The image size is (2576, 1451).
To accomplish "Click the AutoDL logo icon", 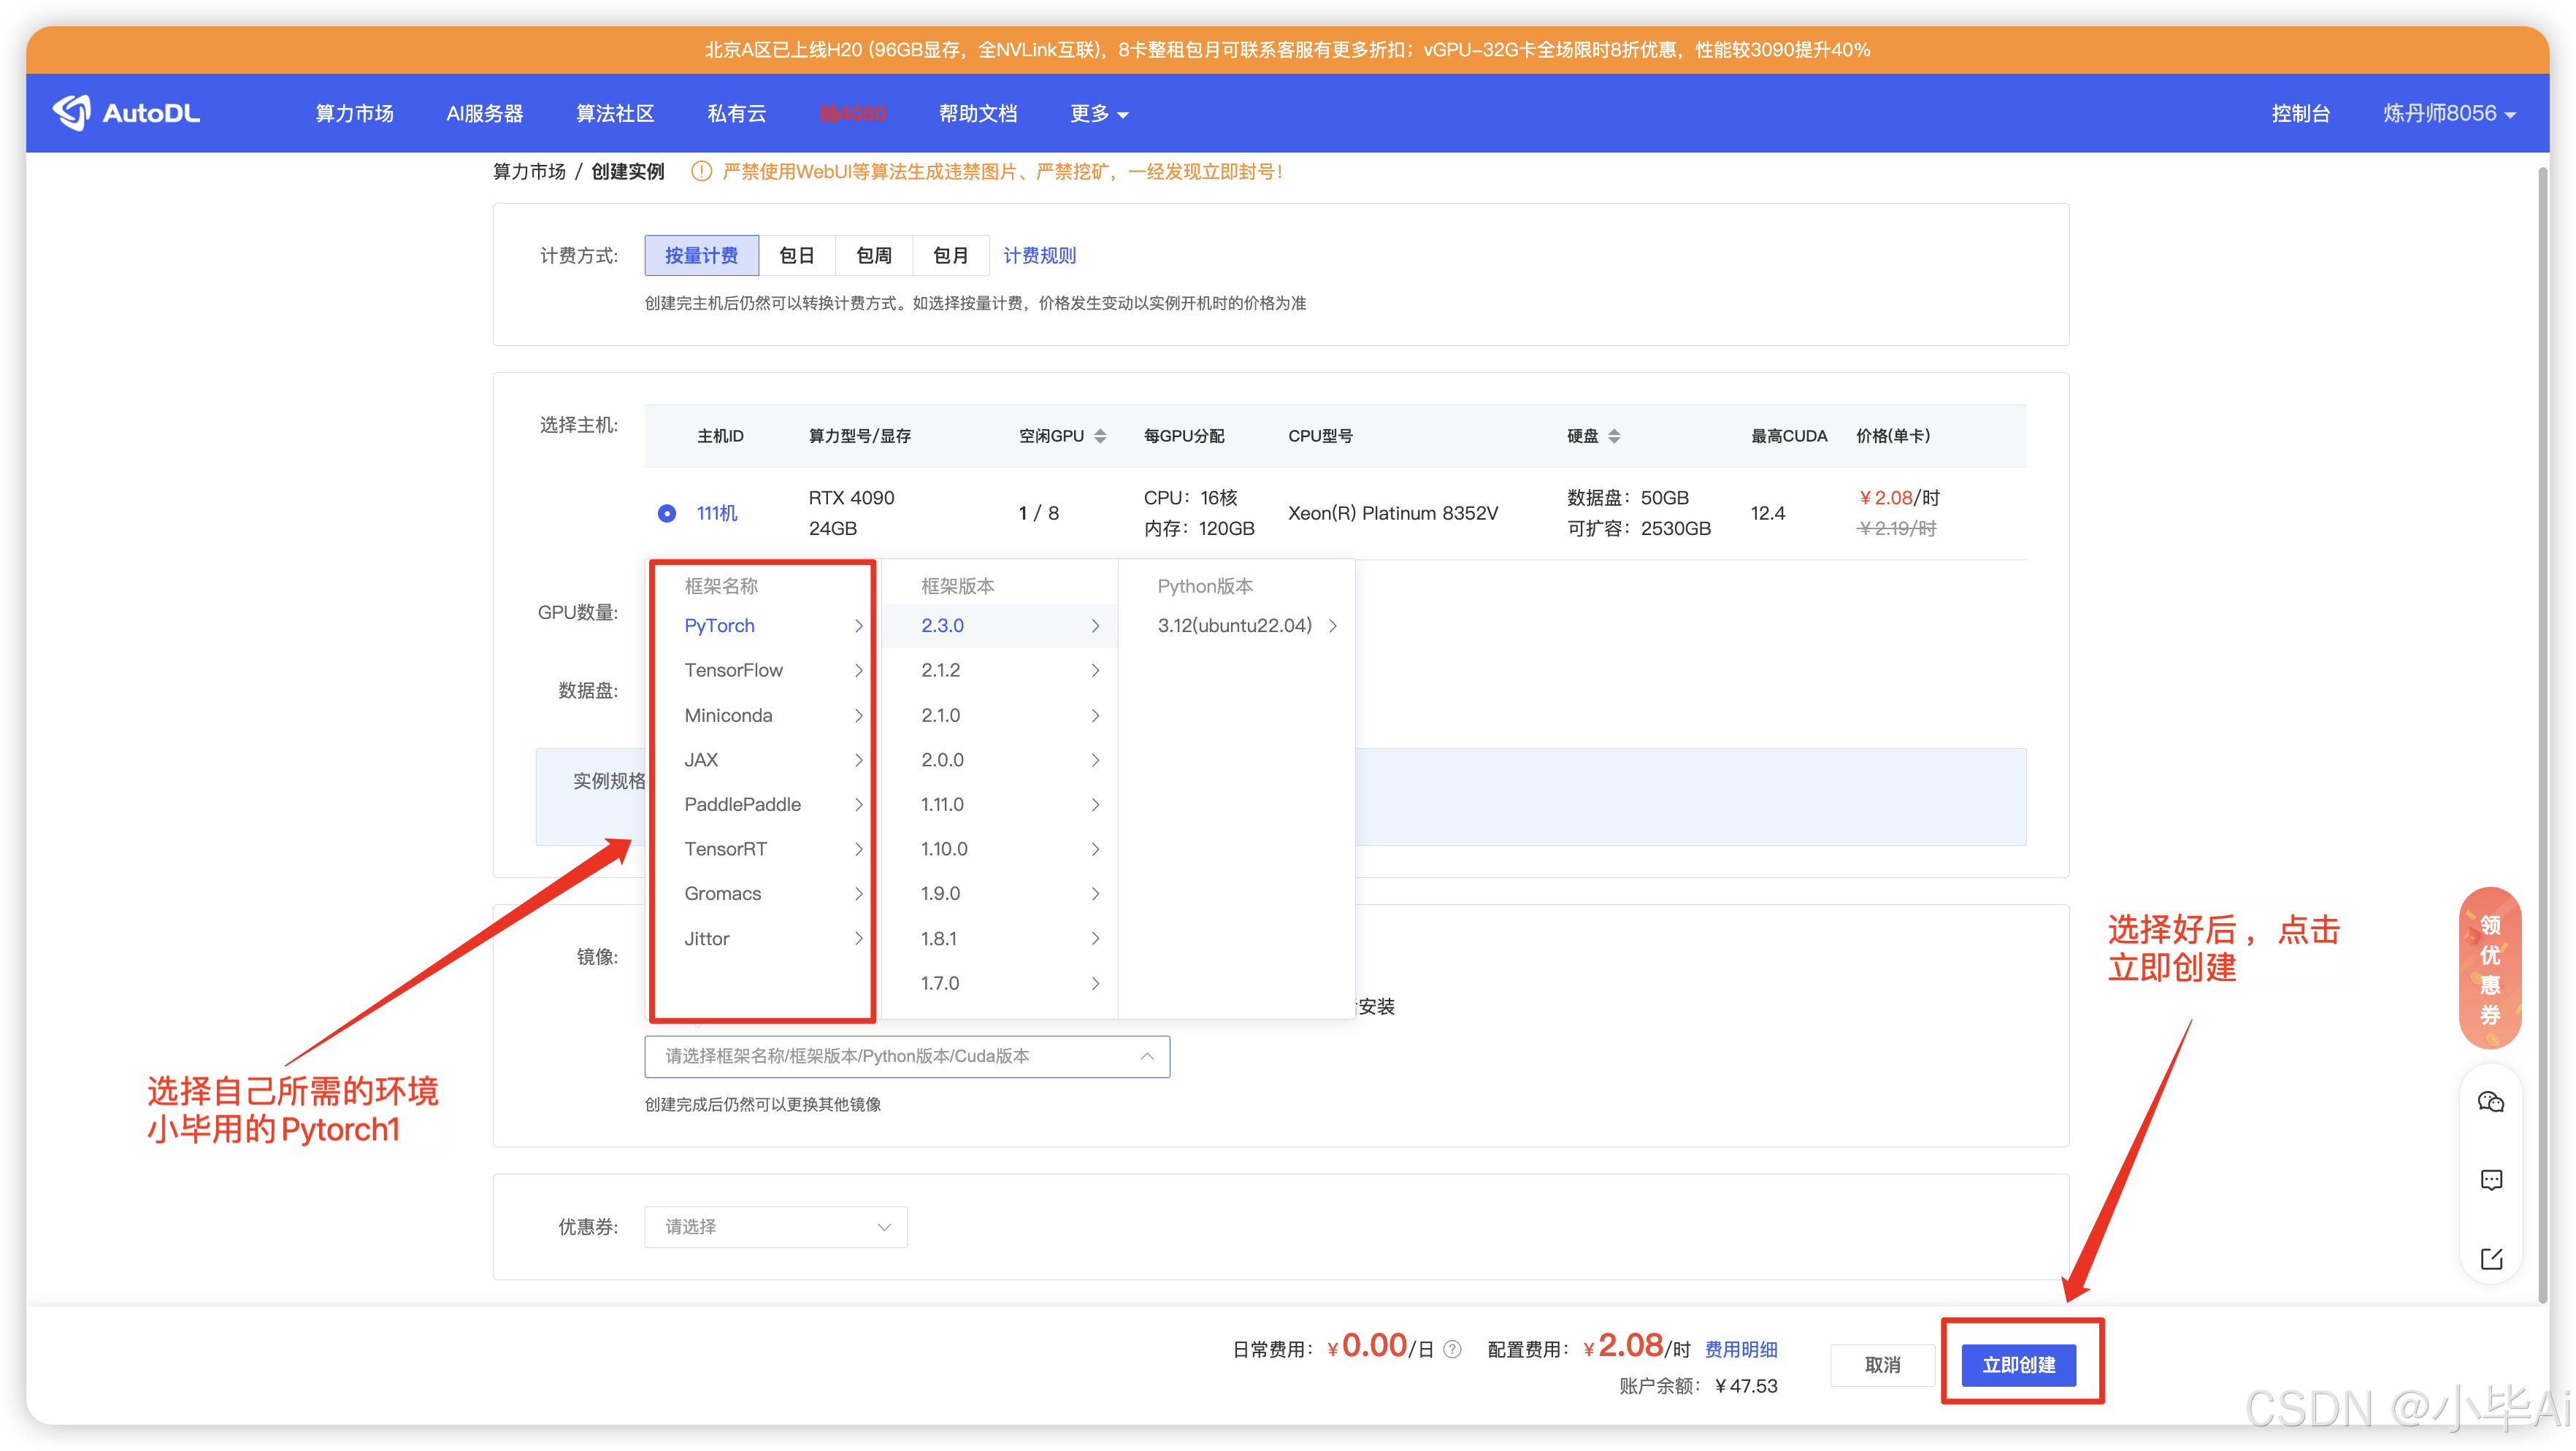I will tap(72, 113).
